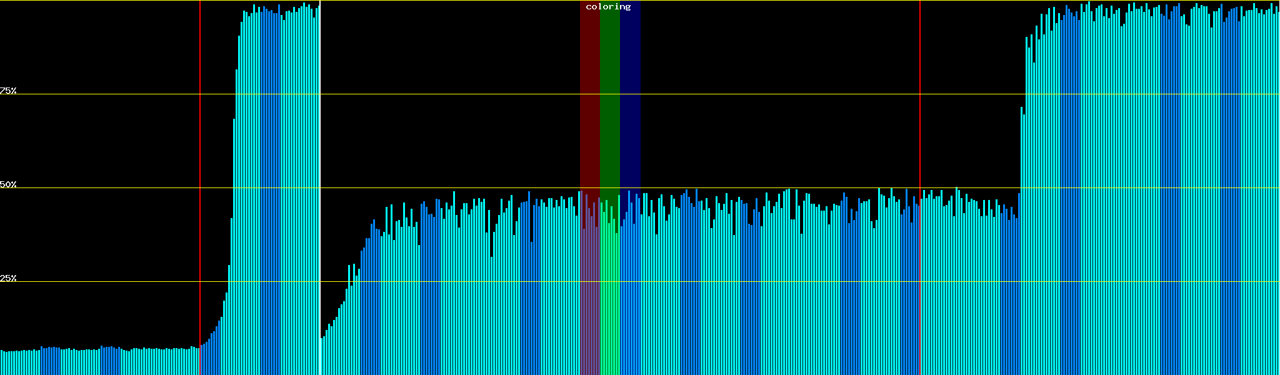The height and width of the screenshot is (375, 1280).
Task: Select the dark green coloring band
Action: pyautogui.click(x=609, y=94)
